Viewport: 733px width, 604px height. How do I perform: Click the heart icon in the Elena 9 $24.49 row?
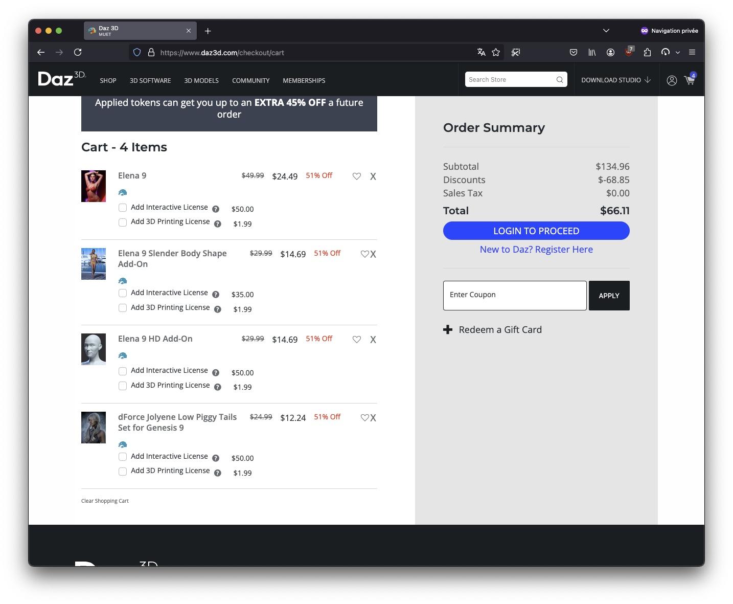[x=357, y=176]
